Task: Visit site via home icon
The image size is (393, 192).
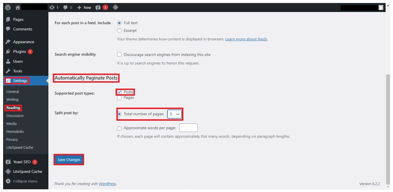Action: [x=18, y=8]
